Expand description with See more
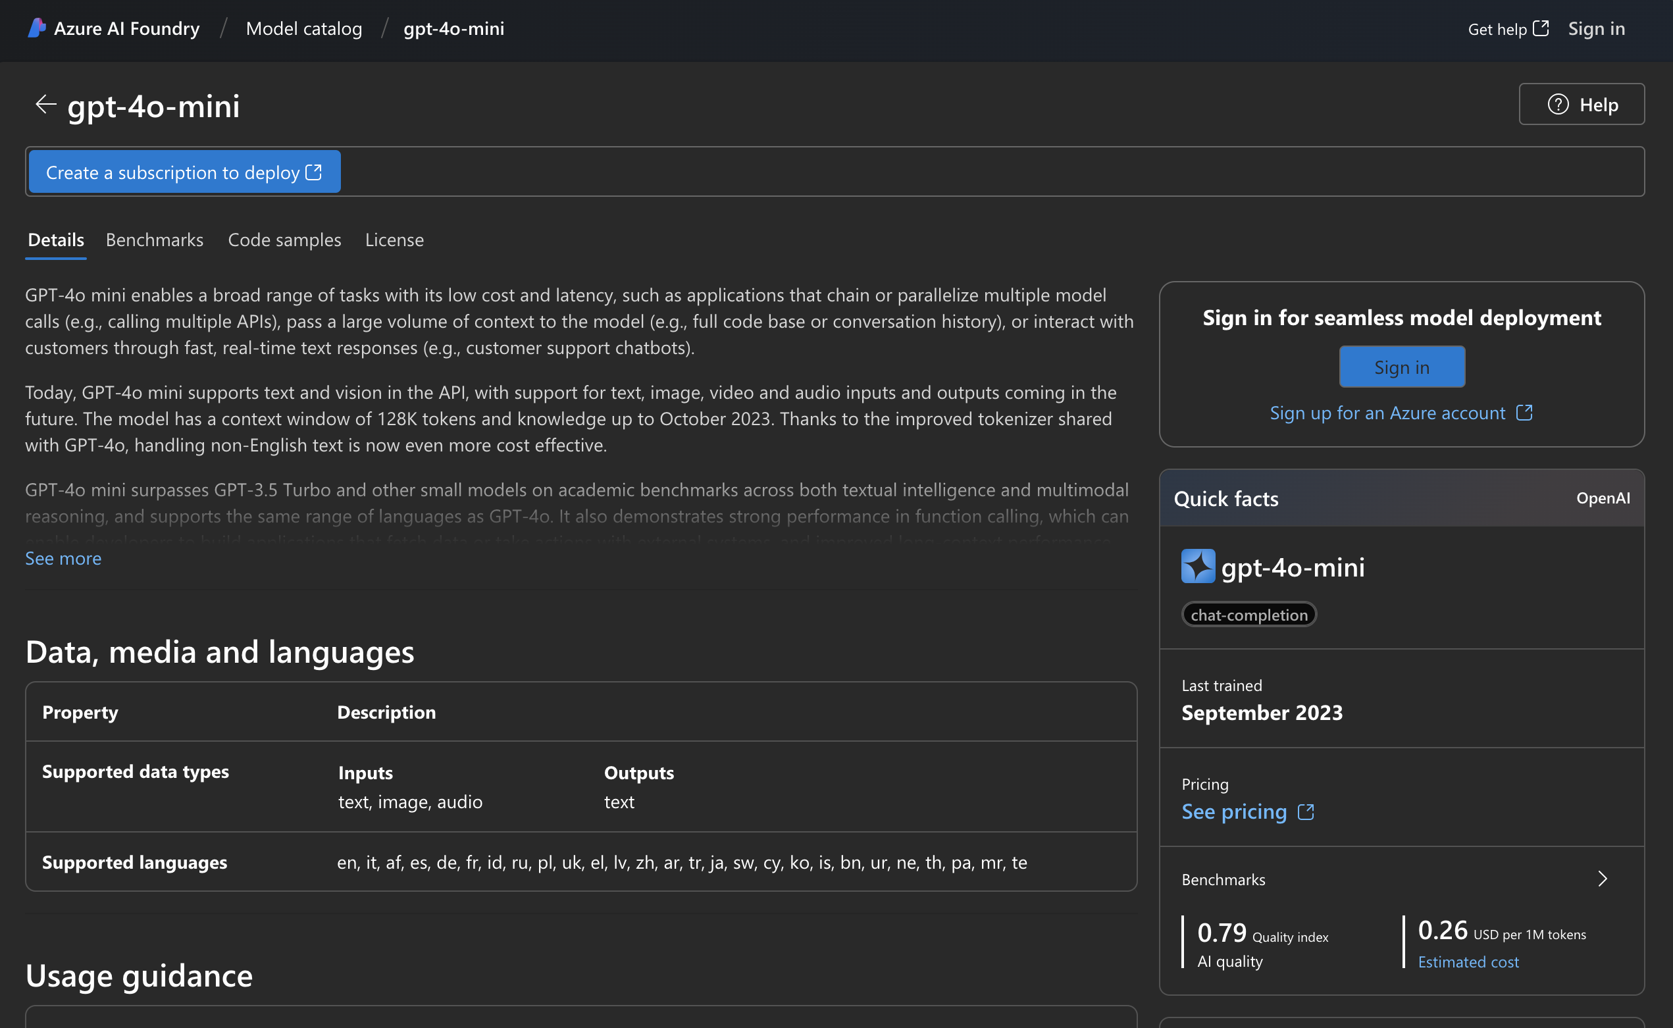This screenshot has width=1673, height=1028. coord(63,558)
